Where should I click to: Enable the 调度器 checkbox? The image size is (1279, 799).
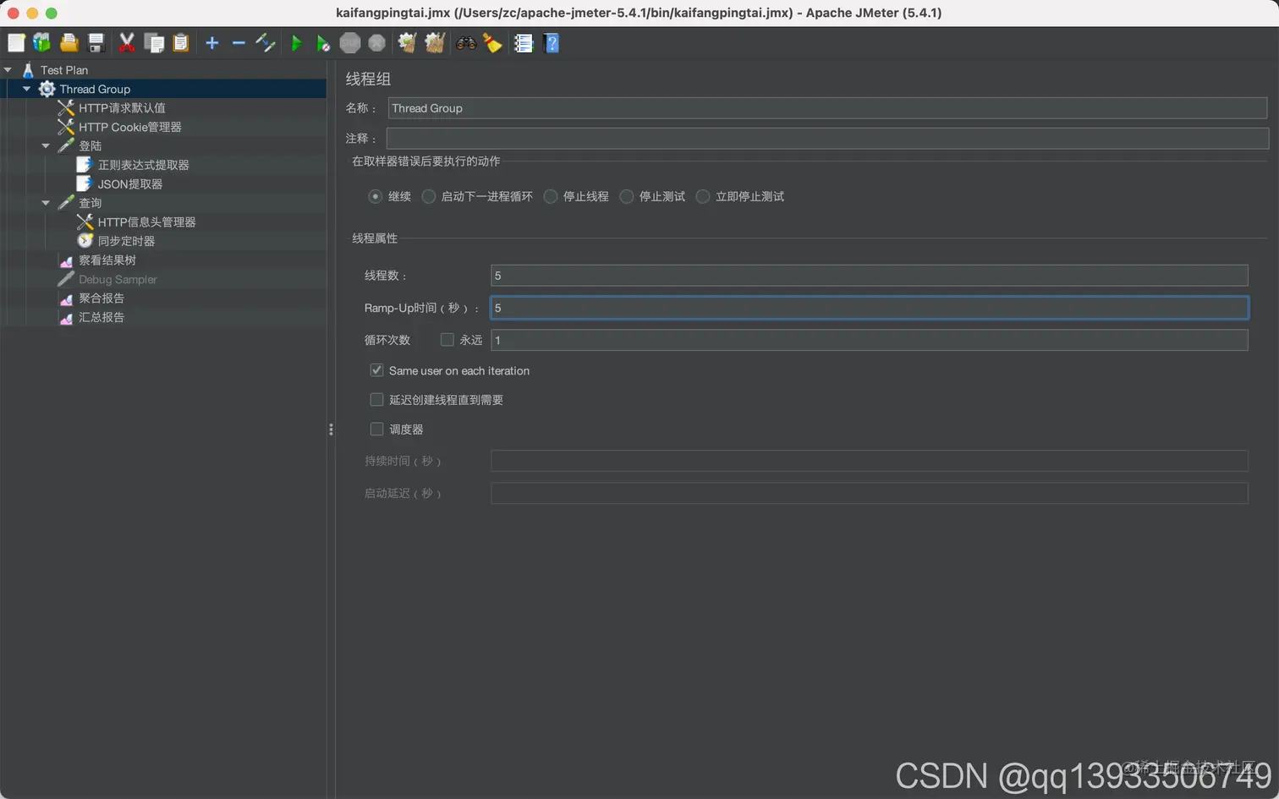(x=377, y=429)
